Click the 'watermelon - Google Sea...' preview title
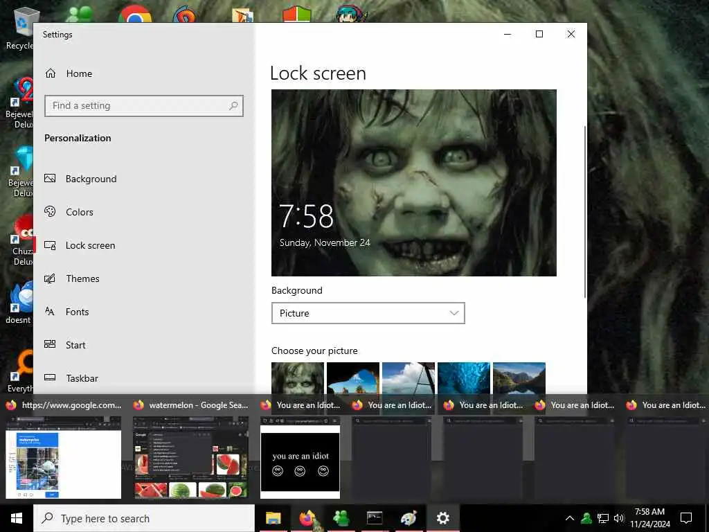Viewport: 709px width, 532px height. pos(199,405)
